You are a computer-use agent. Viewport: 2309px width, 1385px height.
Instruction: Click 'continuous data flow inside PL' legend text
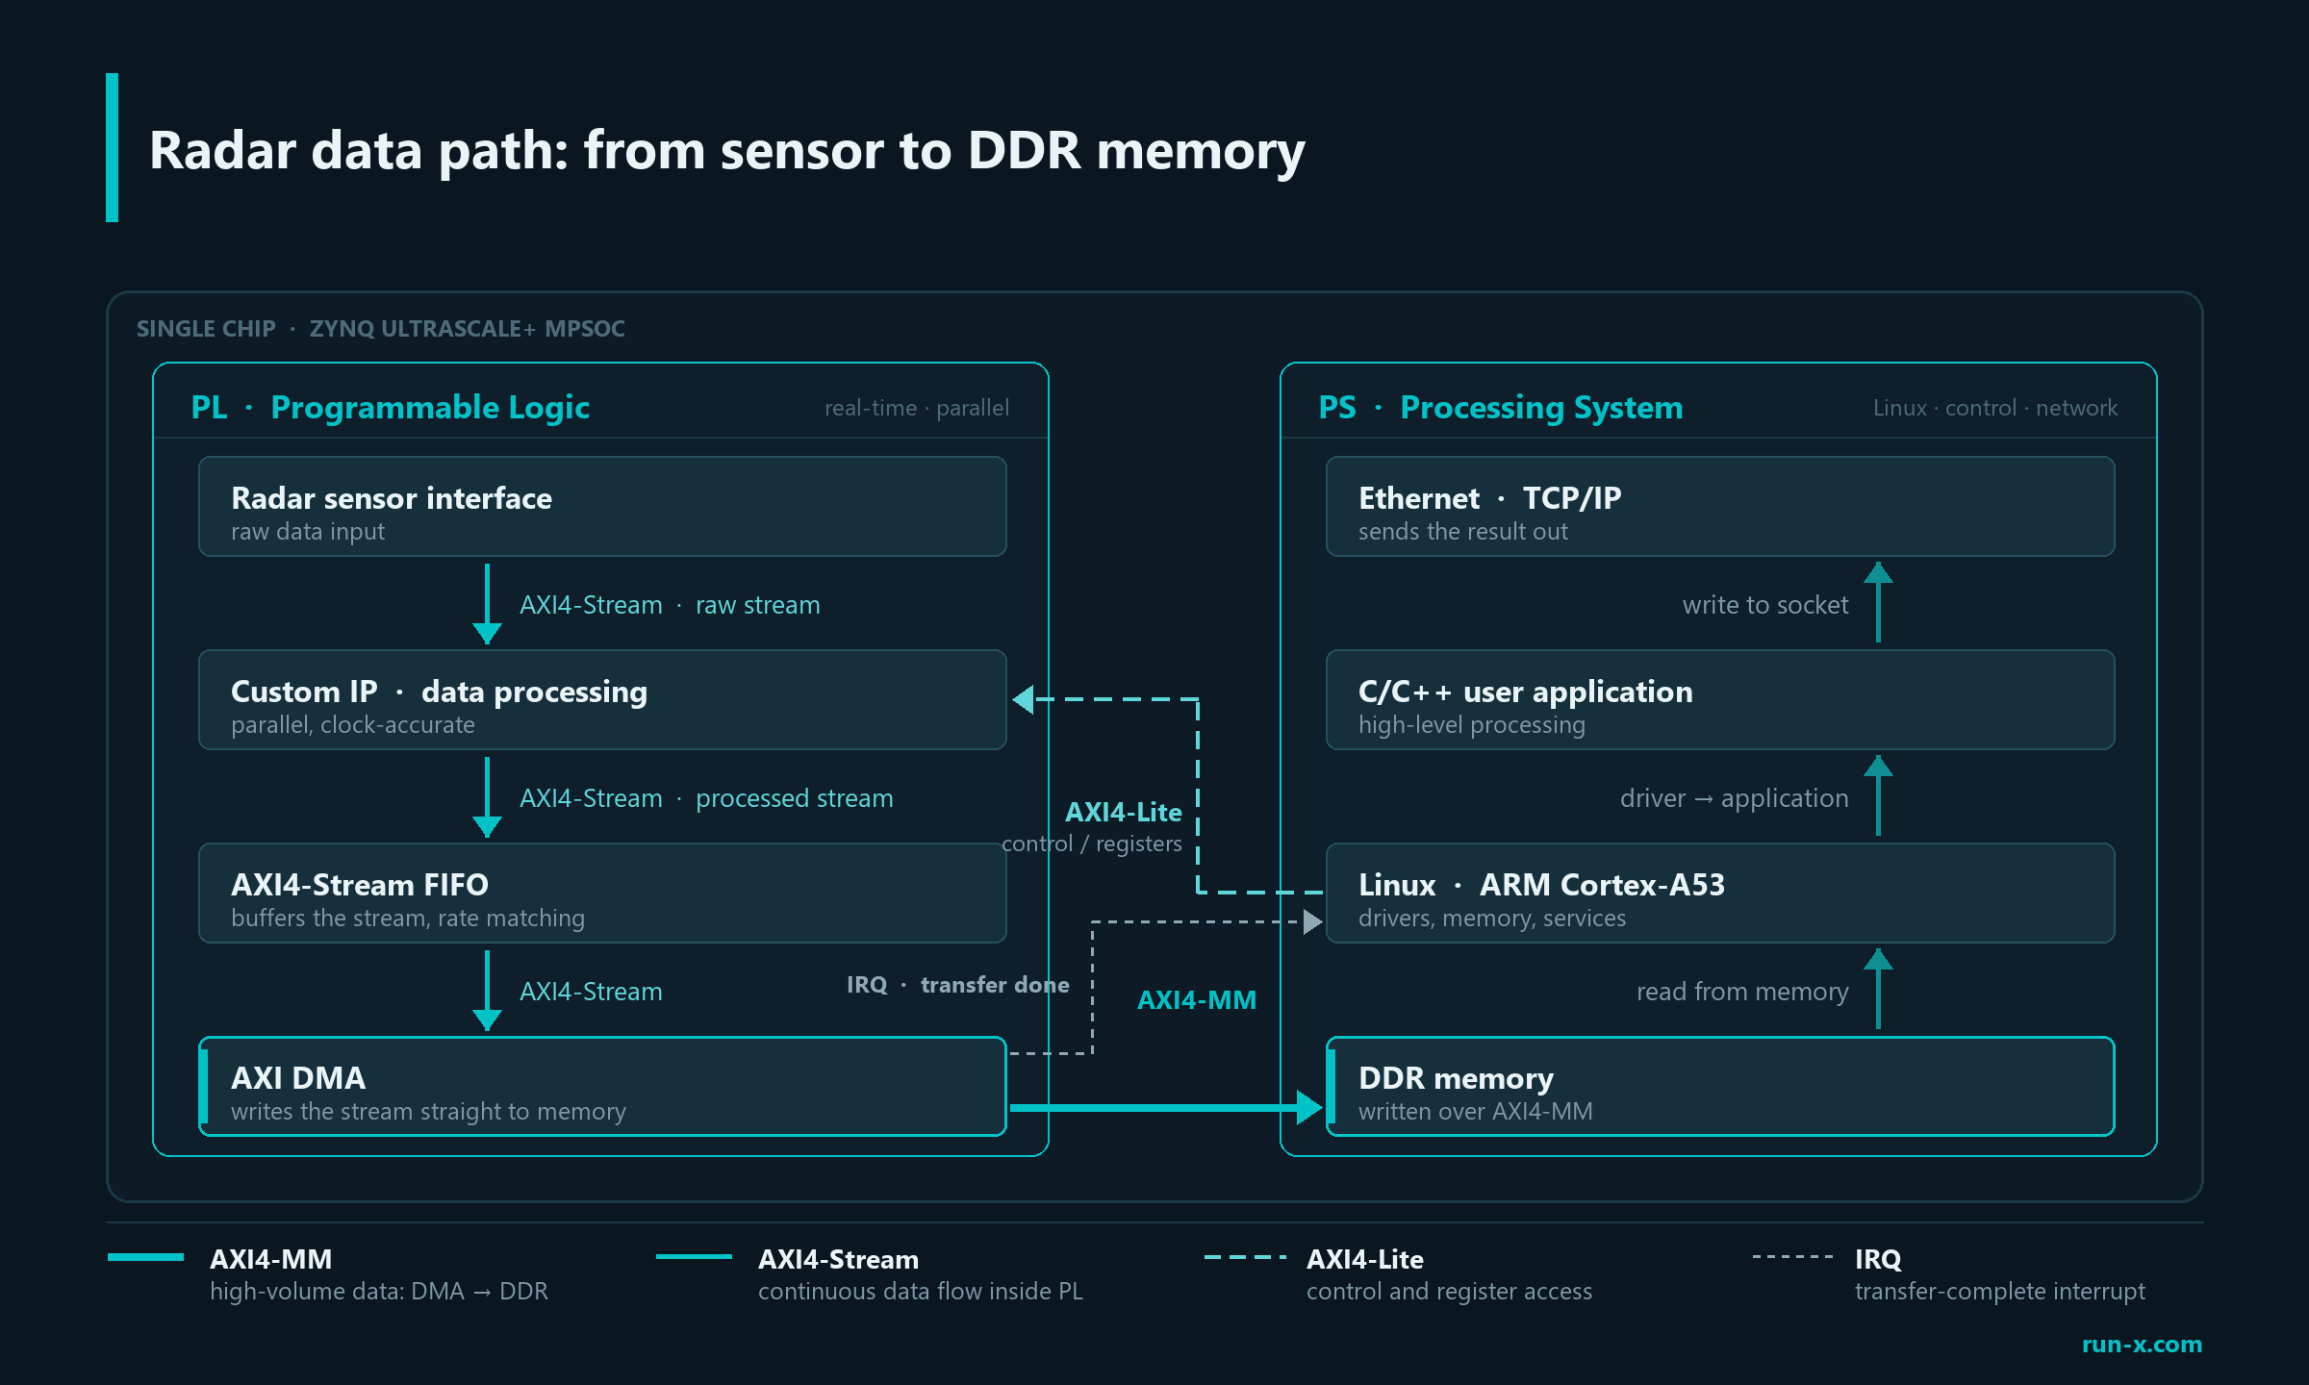tap(921, 1292)
